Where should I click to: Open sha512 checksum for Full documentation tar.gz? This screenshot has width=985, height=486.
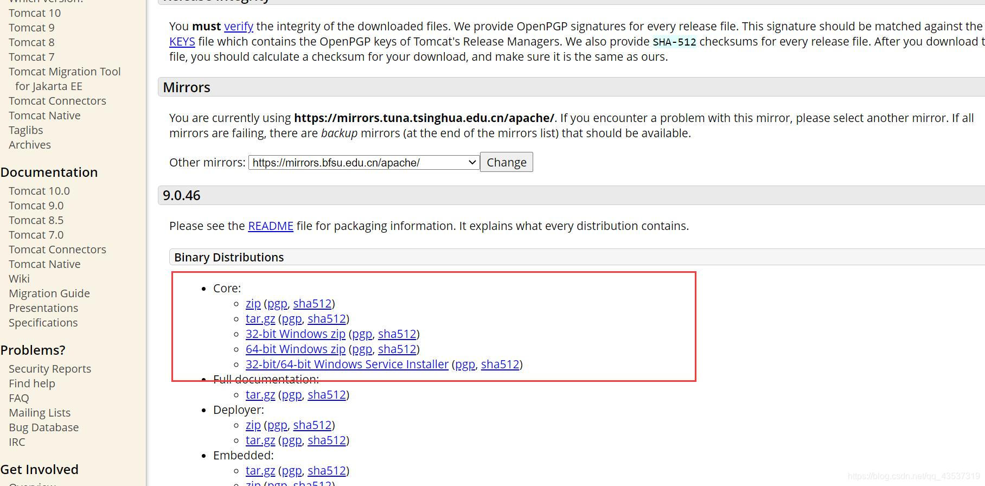(327, 395)
